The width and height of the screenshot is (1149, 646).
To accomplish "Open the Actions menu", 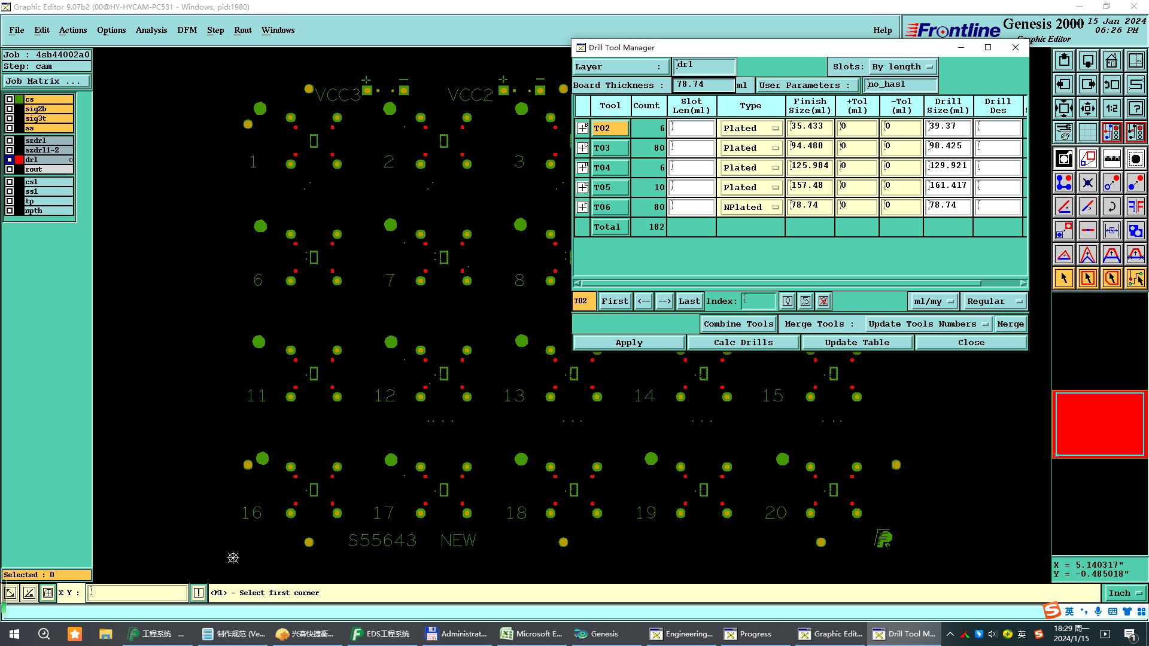I will 73,30.
